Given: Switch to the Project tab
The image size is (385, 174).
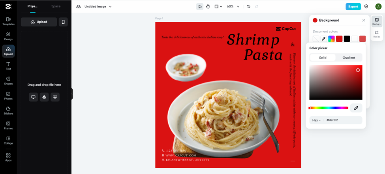Looking at the screenshot, I should pyautogui.click(x=32, y=6).
